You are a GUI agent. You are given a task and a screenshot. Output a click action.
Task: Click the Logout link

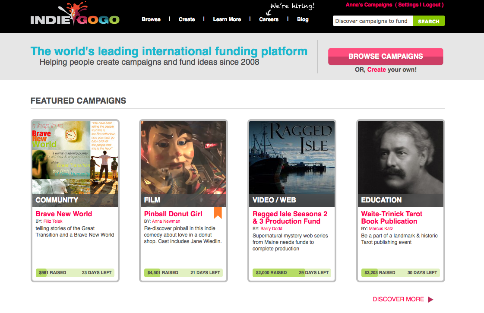pos(432,5)
